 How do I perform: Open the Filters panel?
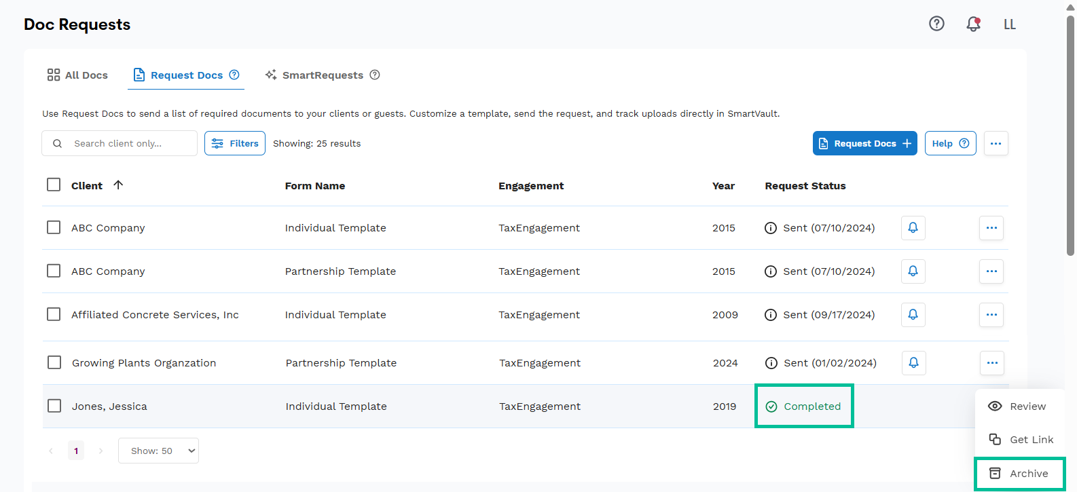235,143
